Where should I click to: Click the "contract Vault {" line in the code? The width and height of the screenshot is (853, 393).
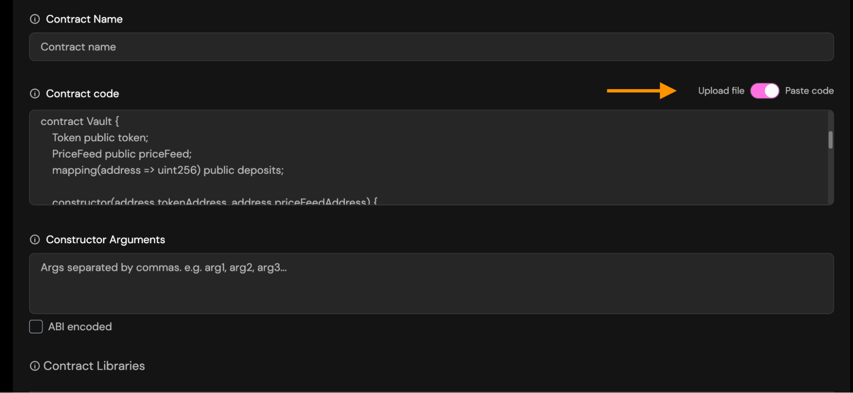[x=80, y=122]
